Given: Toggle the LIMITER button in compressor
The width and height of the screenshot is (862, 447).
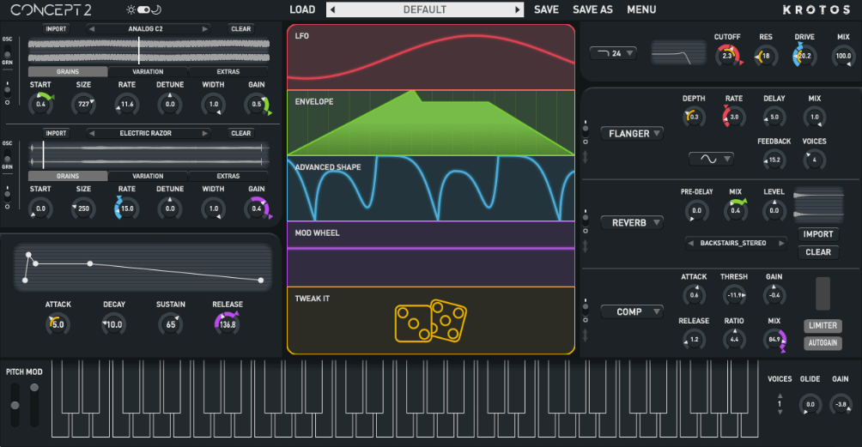Looking at the screenshot, I should [x=823, y=326].
